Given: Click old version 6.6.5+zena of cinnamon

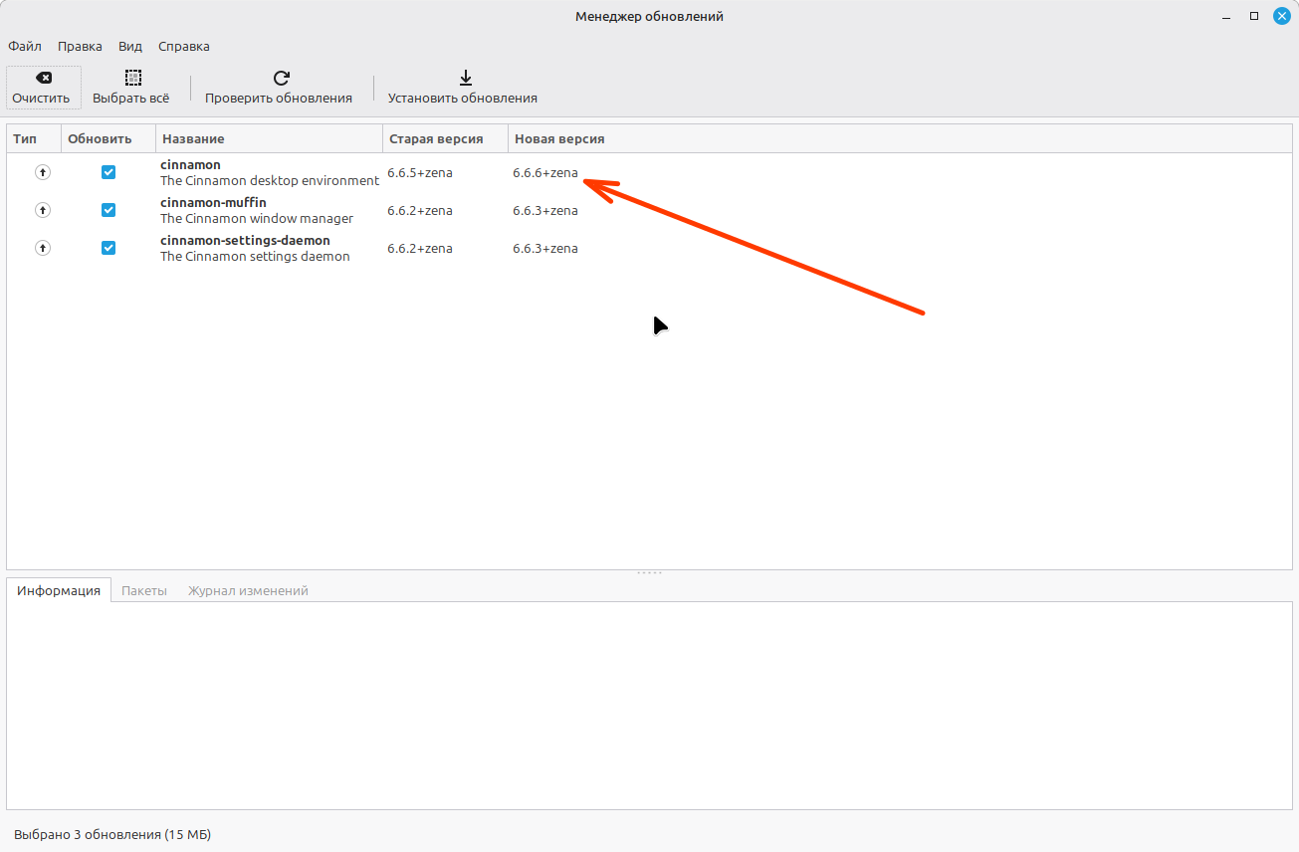Looking at the screenshot, I should point(420,172).
